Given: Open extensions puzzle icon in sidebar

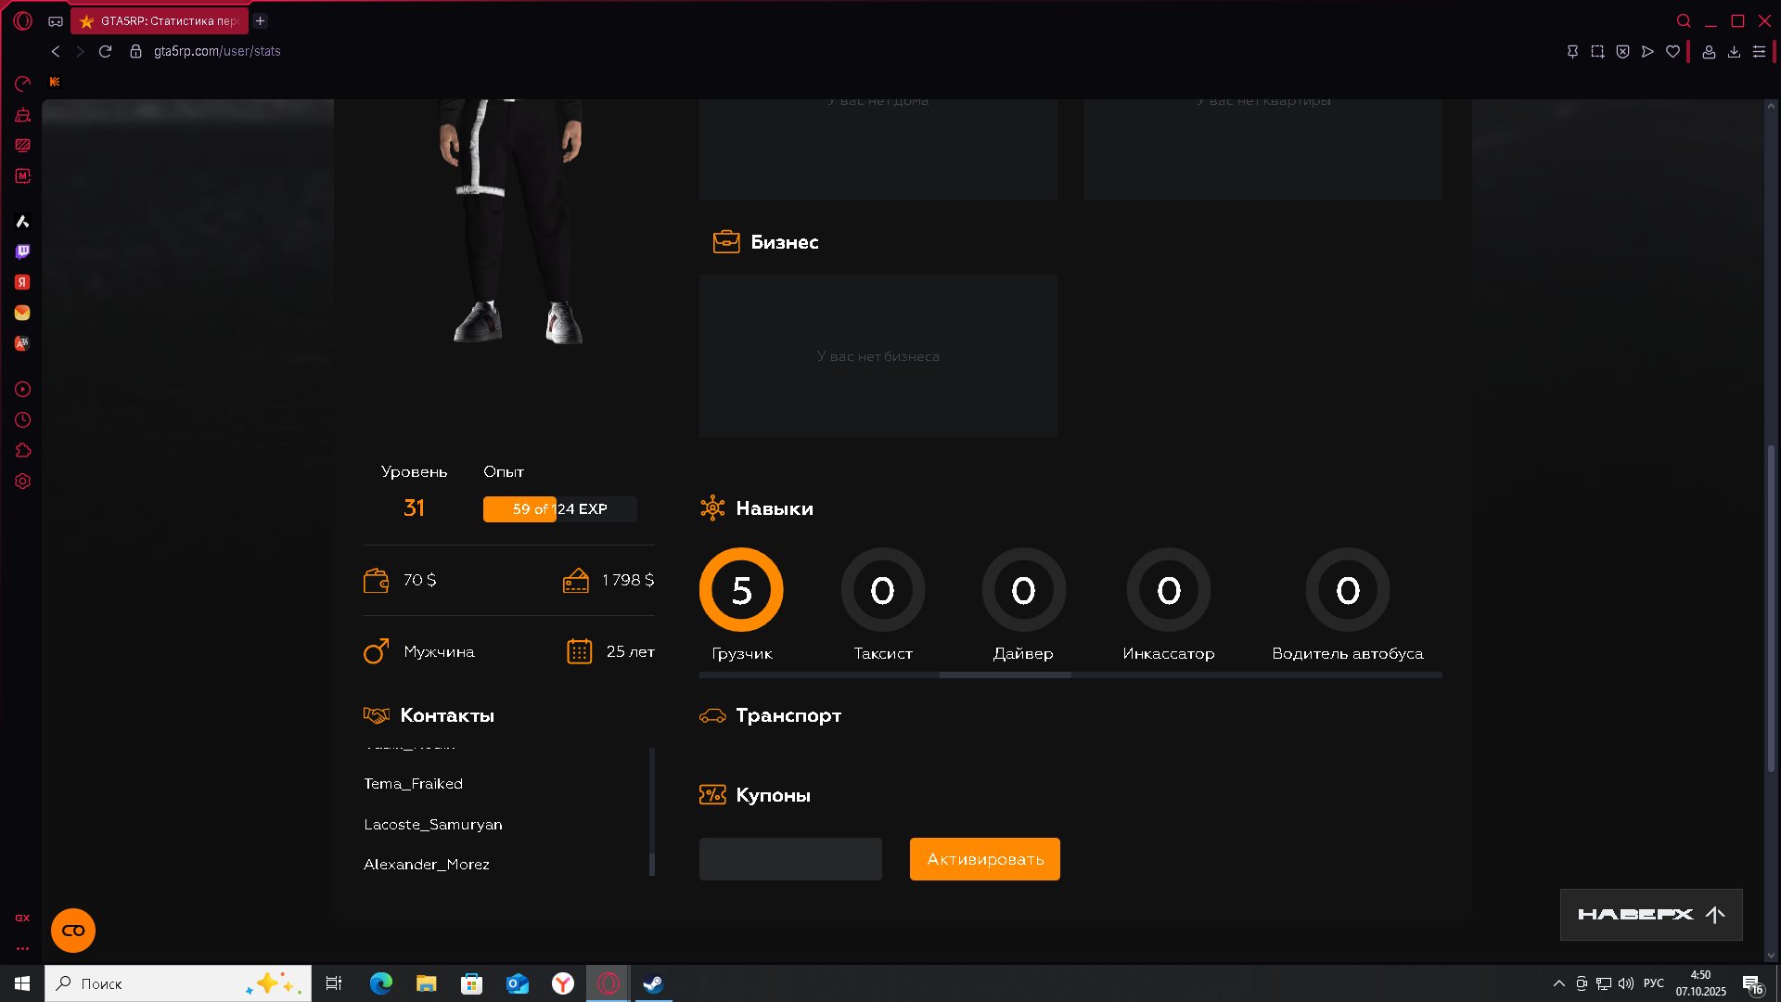Looking at the screenshot, I should pyautogui.click(x=23, y=451).
